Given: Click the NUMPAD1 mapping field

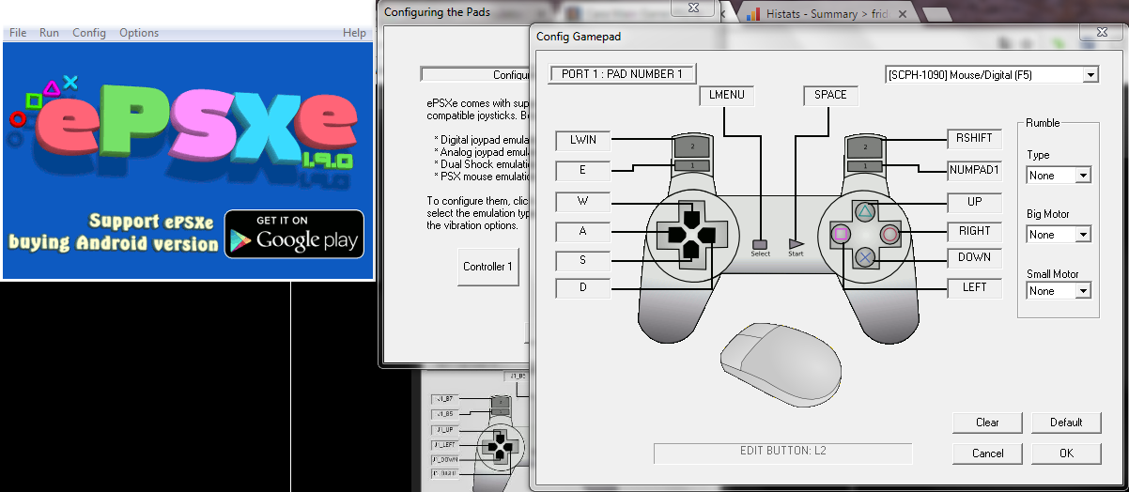Looking at the screenshot, I should [x=974, y=170].
